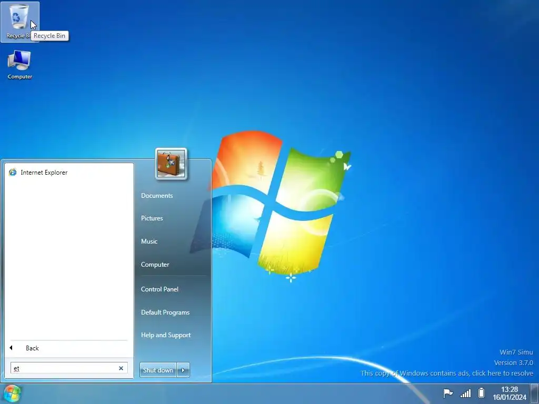Open Control Panel from Start menu
The width and height of the screenshot is (539, 404).
tap(159, 289)
